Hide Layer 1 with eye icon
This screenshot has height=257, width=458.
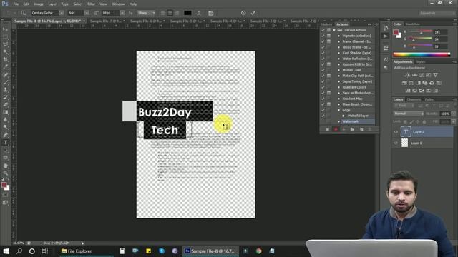(x=396, y=143)
